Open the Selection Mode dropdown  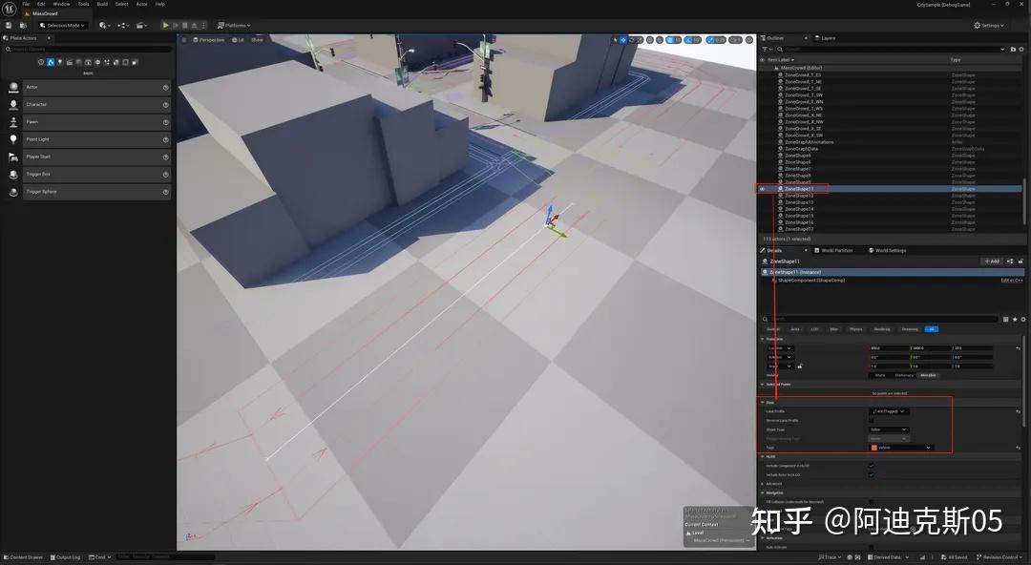click(62, 25)
